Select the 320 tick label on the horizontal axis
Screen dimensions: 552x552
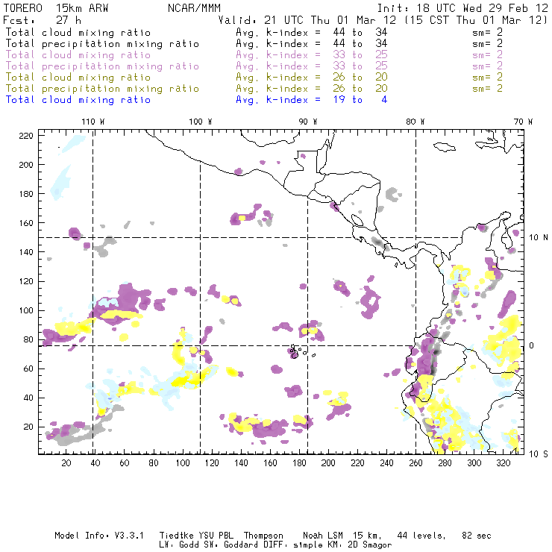coord(502,463)
